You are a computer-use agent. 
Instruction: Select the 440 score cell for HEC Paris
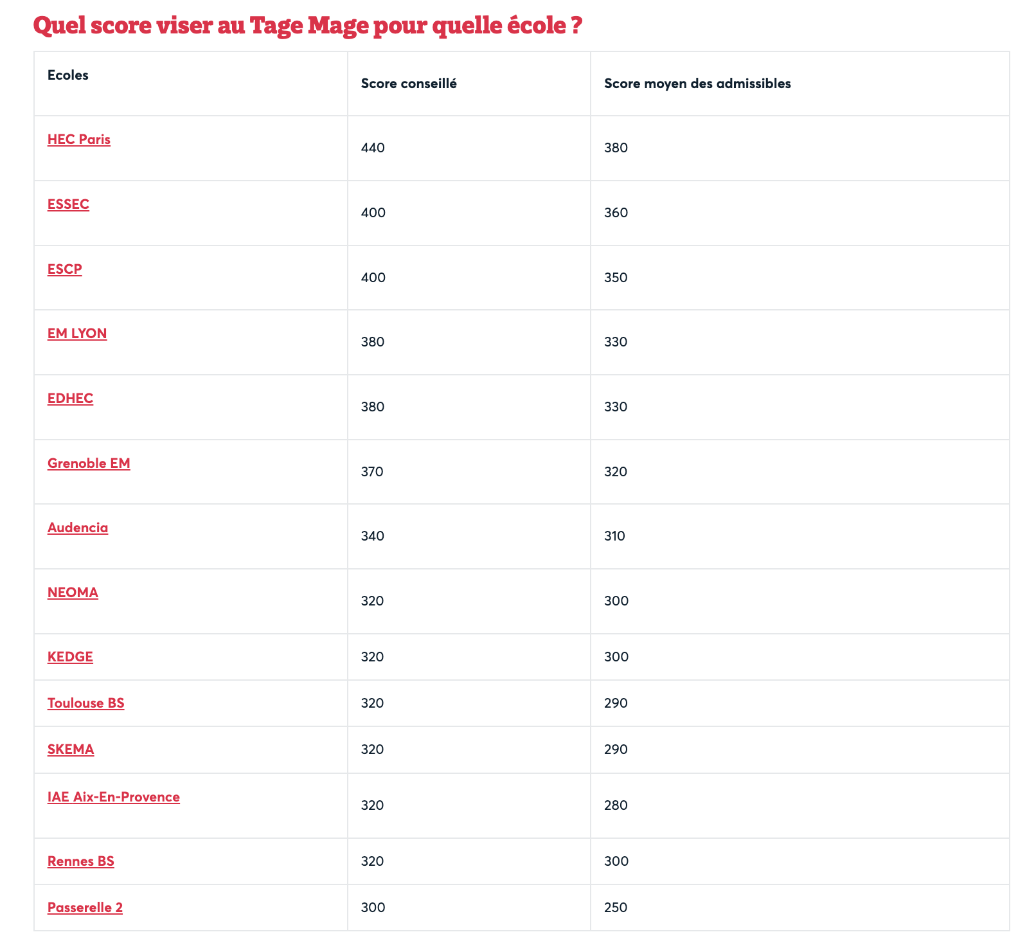(373, 148)
